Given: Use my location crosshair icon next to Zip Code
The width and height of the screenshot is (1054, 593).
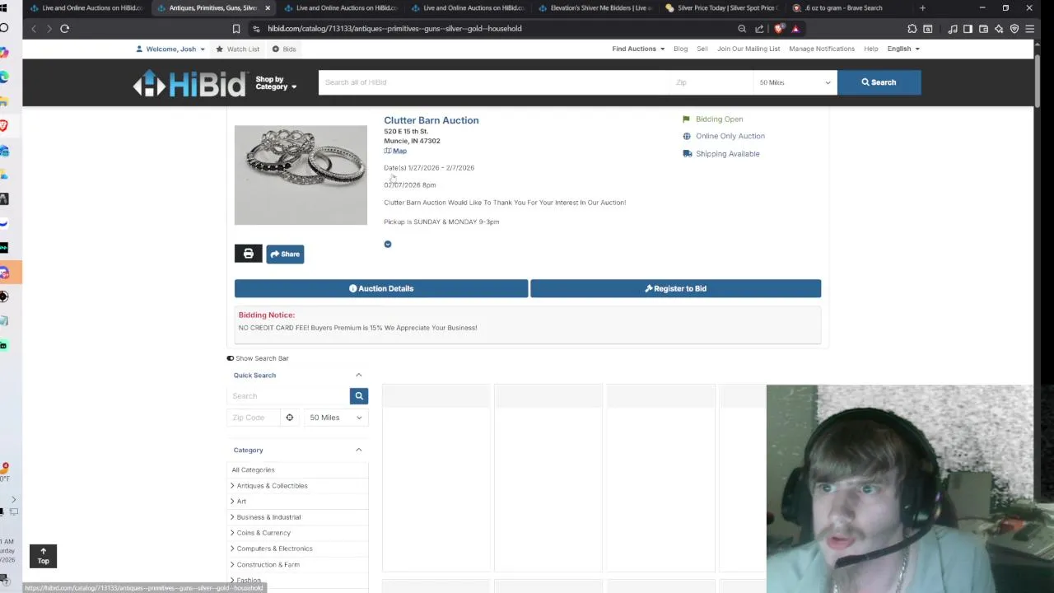Looking at the screenshot, I should click(289, 418).
